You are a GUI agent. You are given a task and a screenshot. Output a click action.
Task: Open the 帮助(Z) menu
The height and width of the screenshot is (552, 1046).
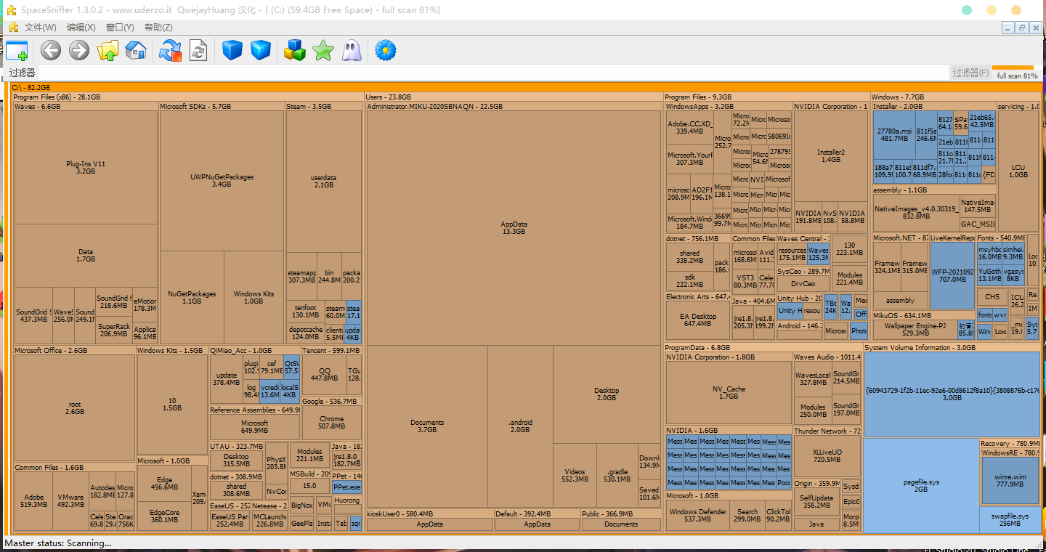click(158, 28)
